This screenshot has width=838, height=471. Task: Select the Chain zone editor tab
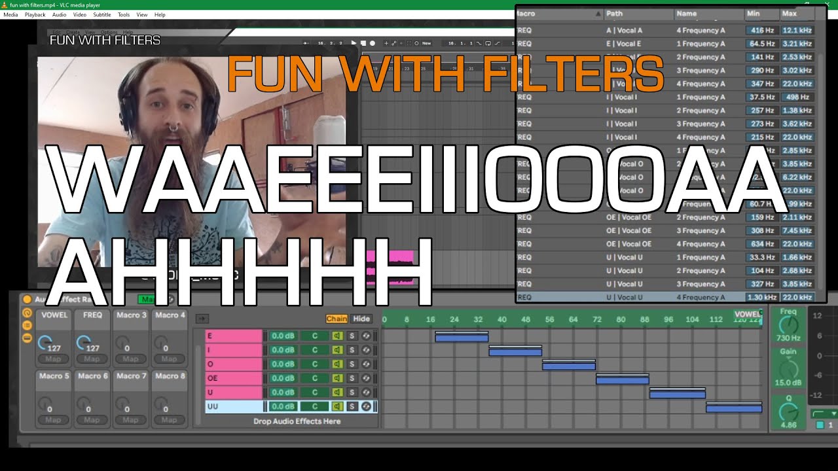click(337, 319)
